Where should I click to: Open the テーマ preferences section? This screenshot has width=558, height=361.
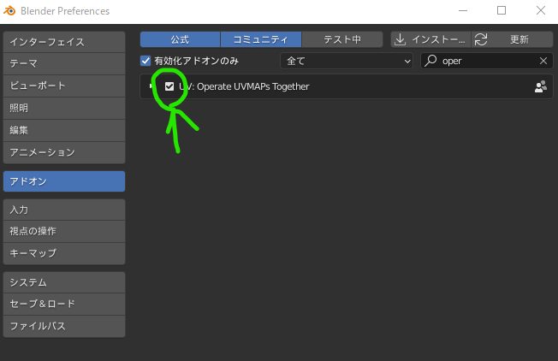pyautogui.click(x=64, y=63)
